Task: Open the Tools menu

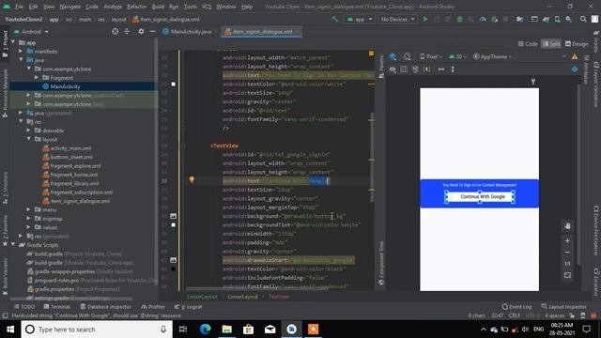Action: pyautogui.click(x=190, y=7)
